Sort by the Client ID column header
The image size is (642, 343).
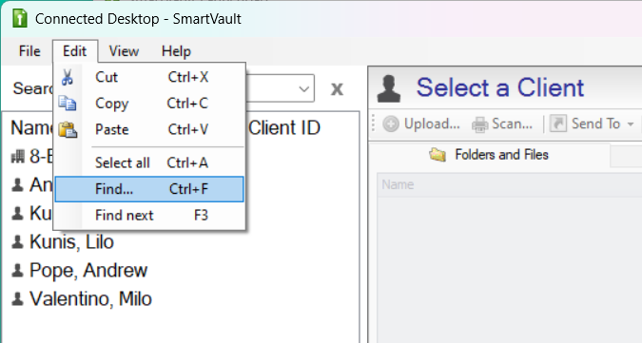pyautogui.click(x=284, y=128)
